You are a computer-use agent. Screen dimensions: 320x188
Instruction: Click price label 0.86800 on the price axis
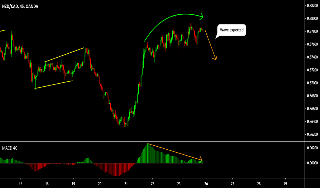312,96
